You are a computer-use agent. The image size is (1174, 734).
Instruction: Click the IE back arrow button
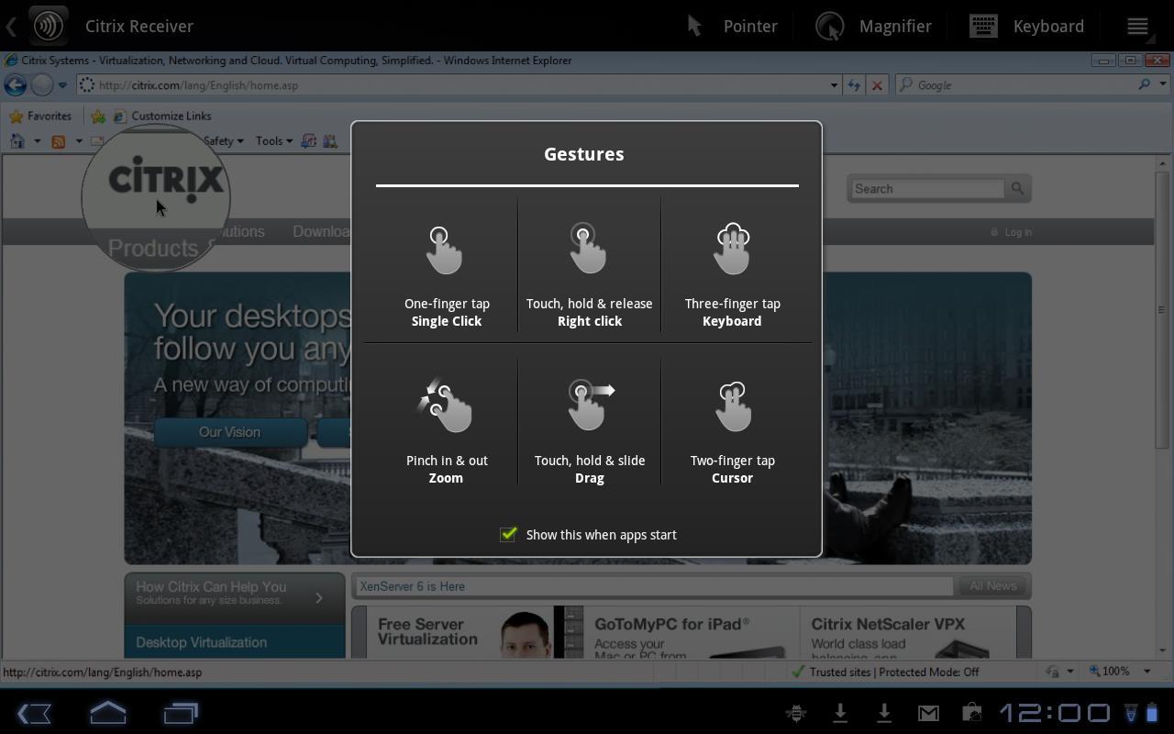(x=15, y=85)
